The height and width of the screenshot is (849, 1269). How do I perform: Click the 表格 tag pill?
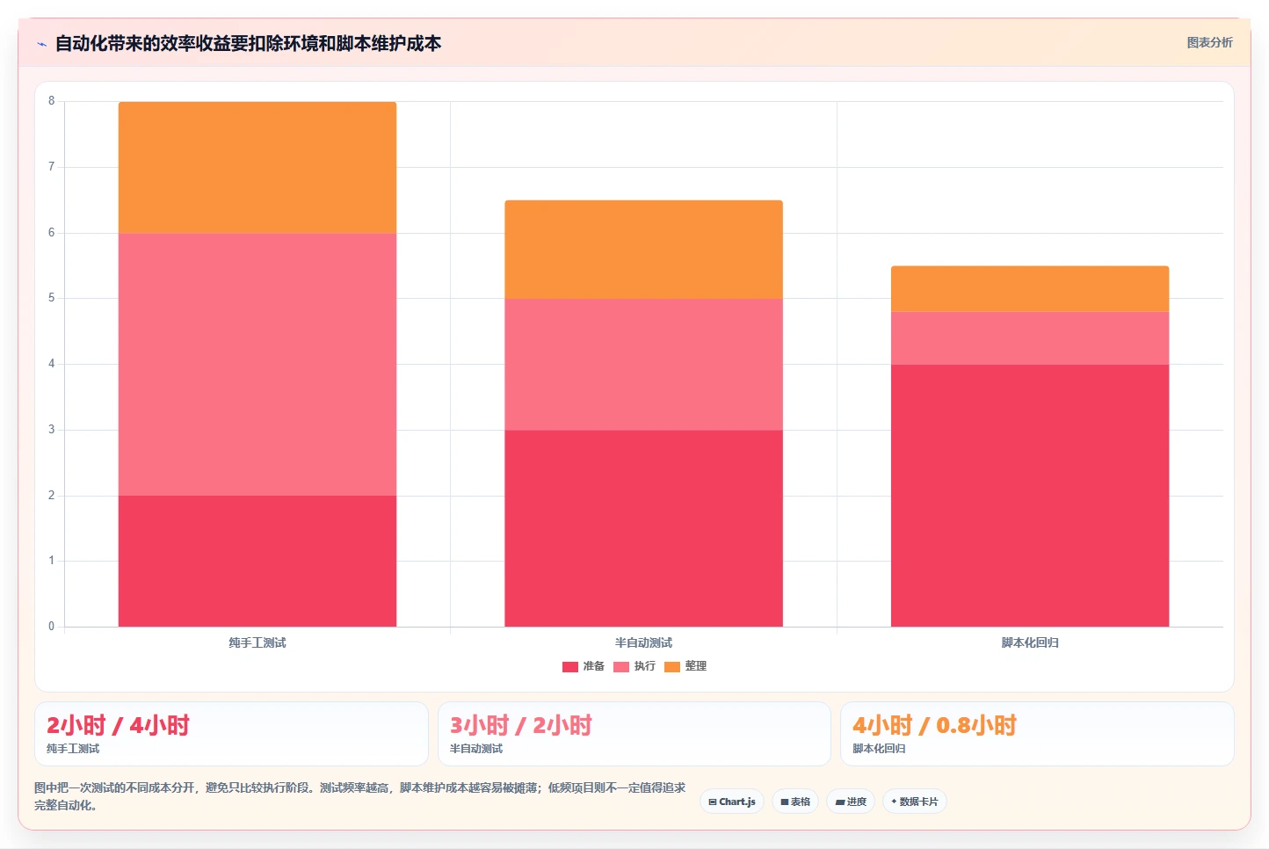click(x=795, y=802)
